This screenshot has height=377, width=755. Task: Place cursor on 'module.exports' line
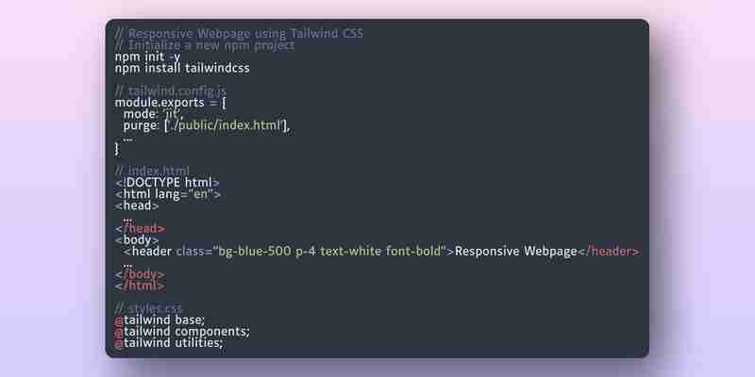tap(171, 103)
